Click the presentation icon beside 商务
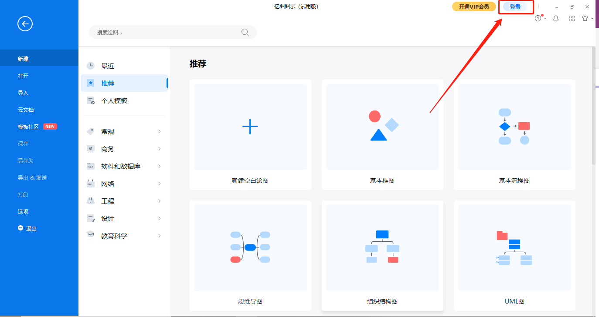This screenshot has height=317, width=599. pyautogui.click(x=91, y=149)
